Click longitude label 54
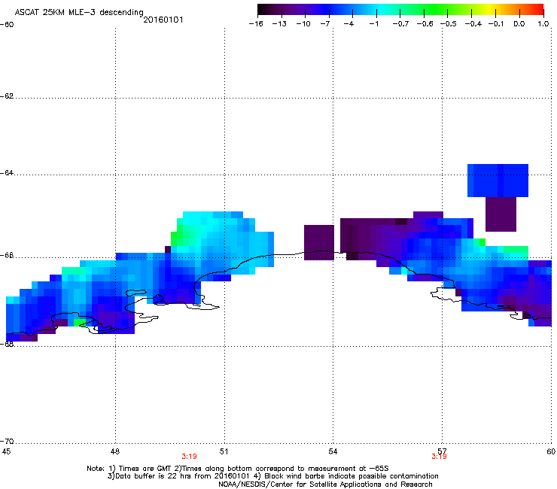The image size is (557, 489). coord(333,451)
